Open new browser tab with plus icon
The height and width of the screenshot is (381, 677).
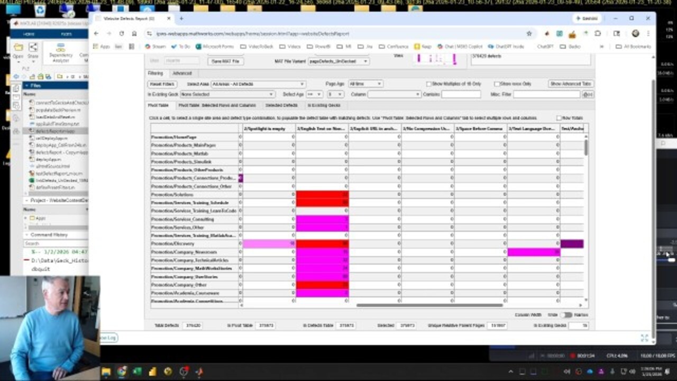click(x=181, y=19)
